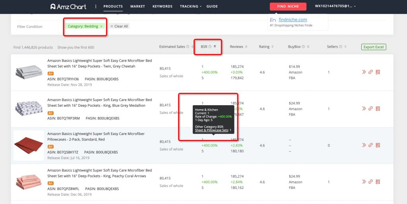Click the Reviews column header label

tap(236, 47)
